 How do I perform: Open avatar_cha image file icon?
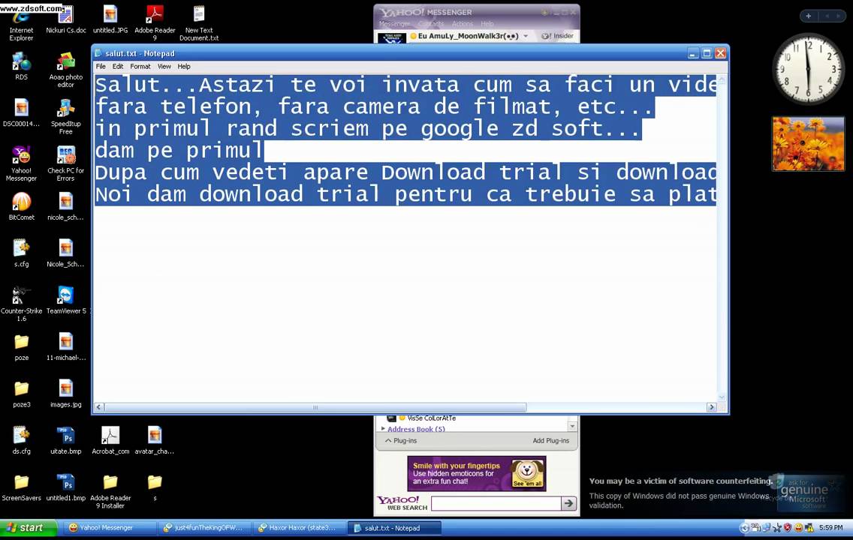click(x=155, y=440)
